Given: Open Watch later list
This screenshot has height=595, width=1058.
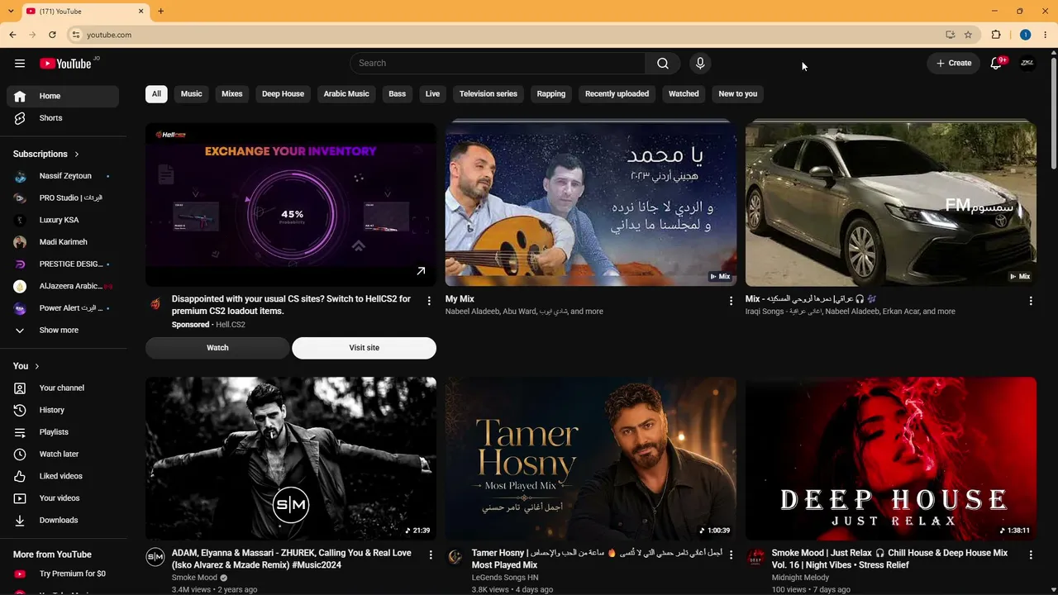Looking at the screenshot, I should [x=63, y=454].
